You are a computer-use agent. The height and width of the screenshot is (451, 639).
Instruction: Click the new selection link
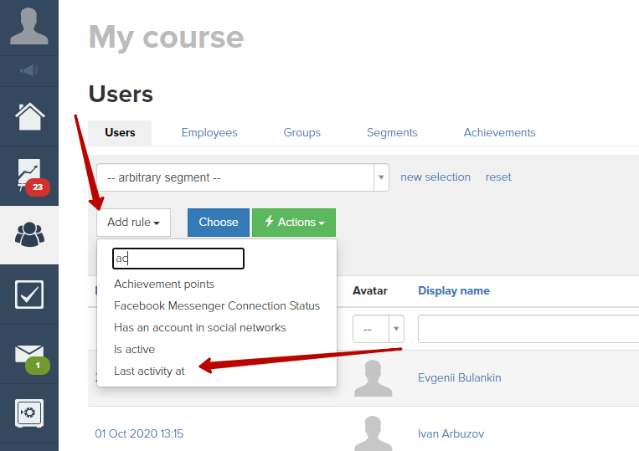click(435, 177)
